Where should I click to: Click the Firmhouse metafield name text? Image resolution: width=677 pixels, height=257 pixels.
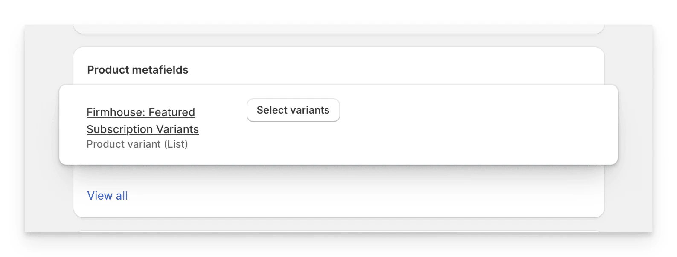tap(141, 112)
